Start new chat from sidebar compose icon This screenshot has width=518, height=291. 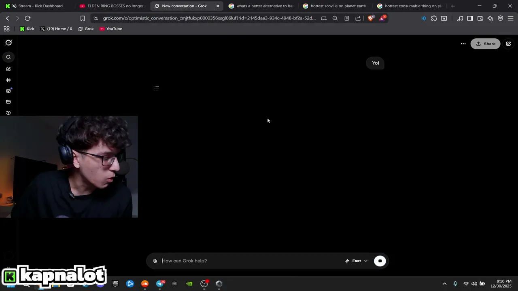pos(8,69)
